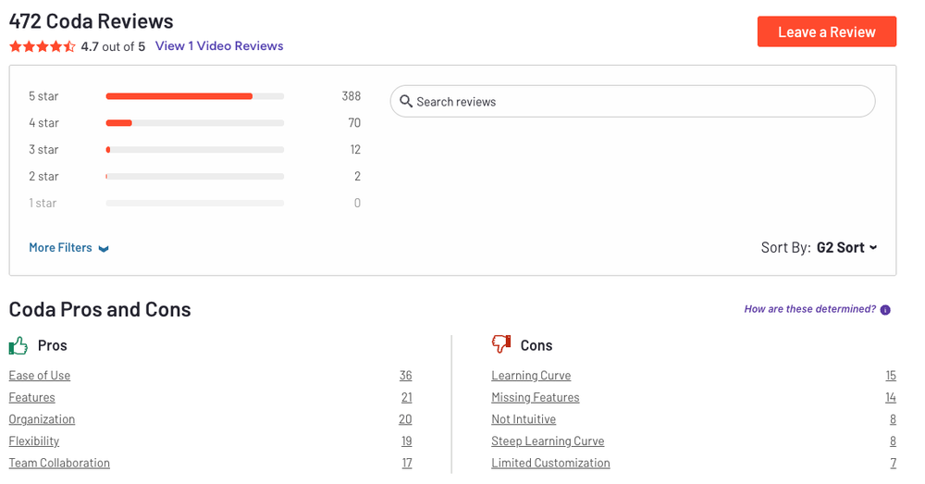Open the Learning Curve con
This screenshot has height=484, width=925.
pyautogui.click(x=531, y=376)
